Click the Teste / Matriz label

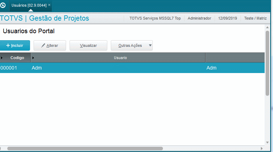coord(256,18)
